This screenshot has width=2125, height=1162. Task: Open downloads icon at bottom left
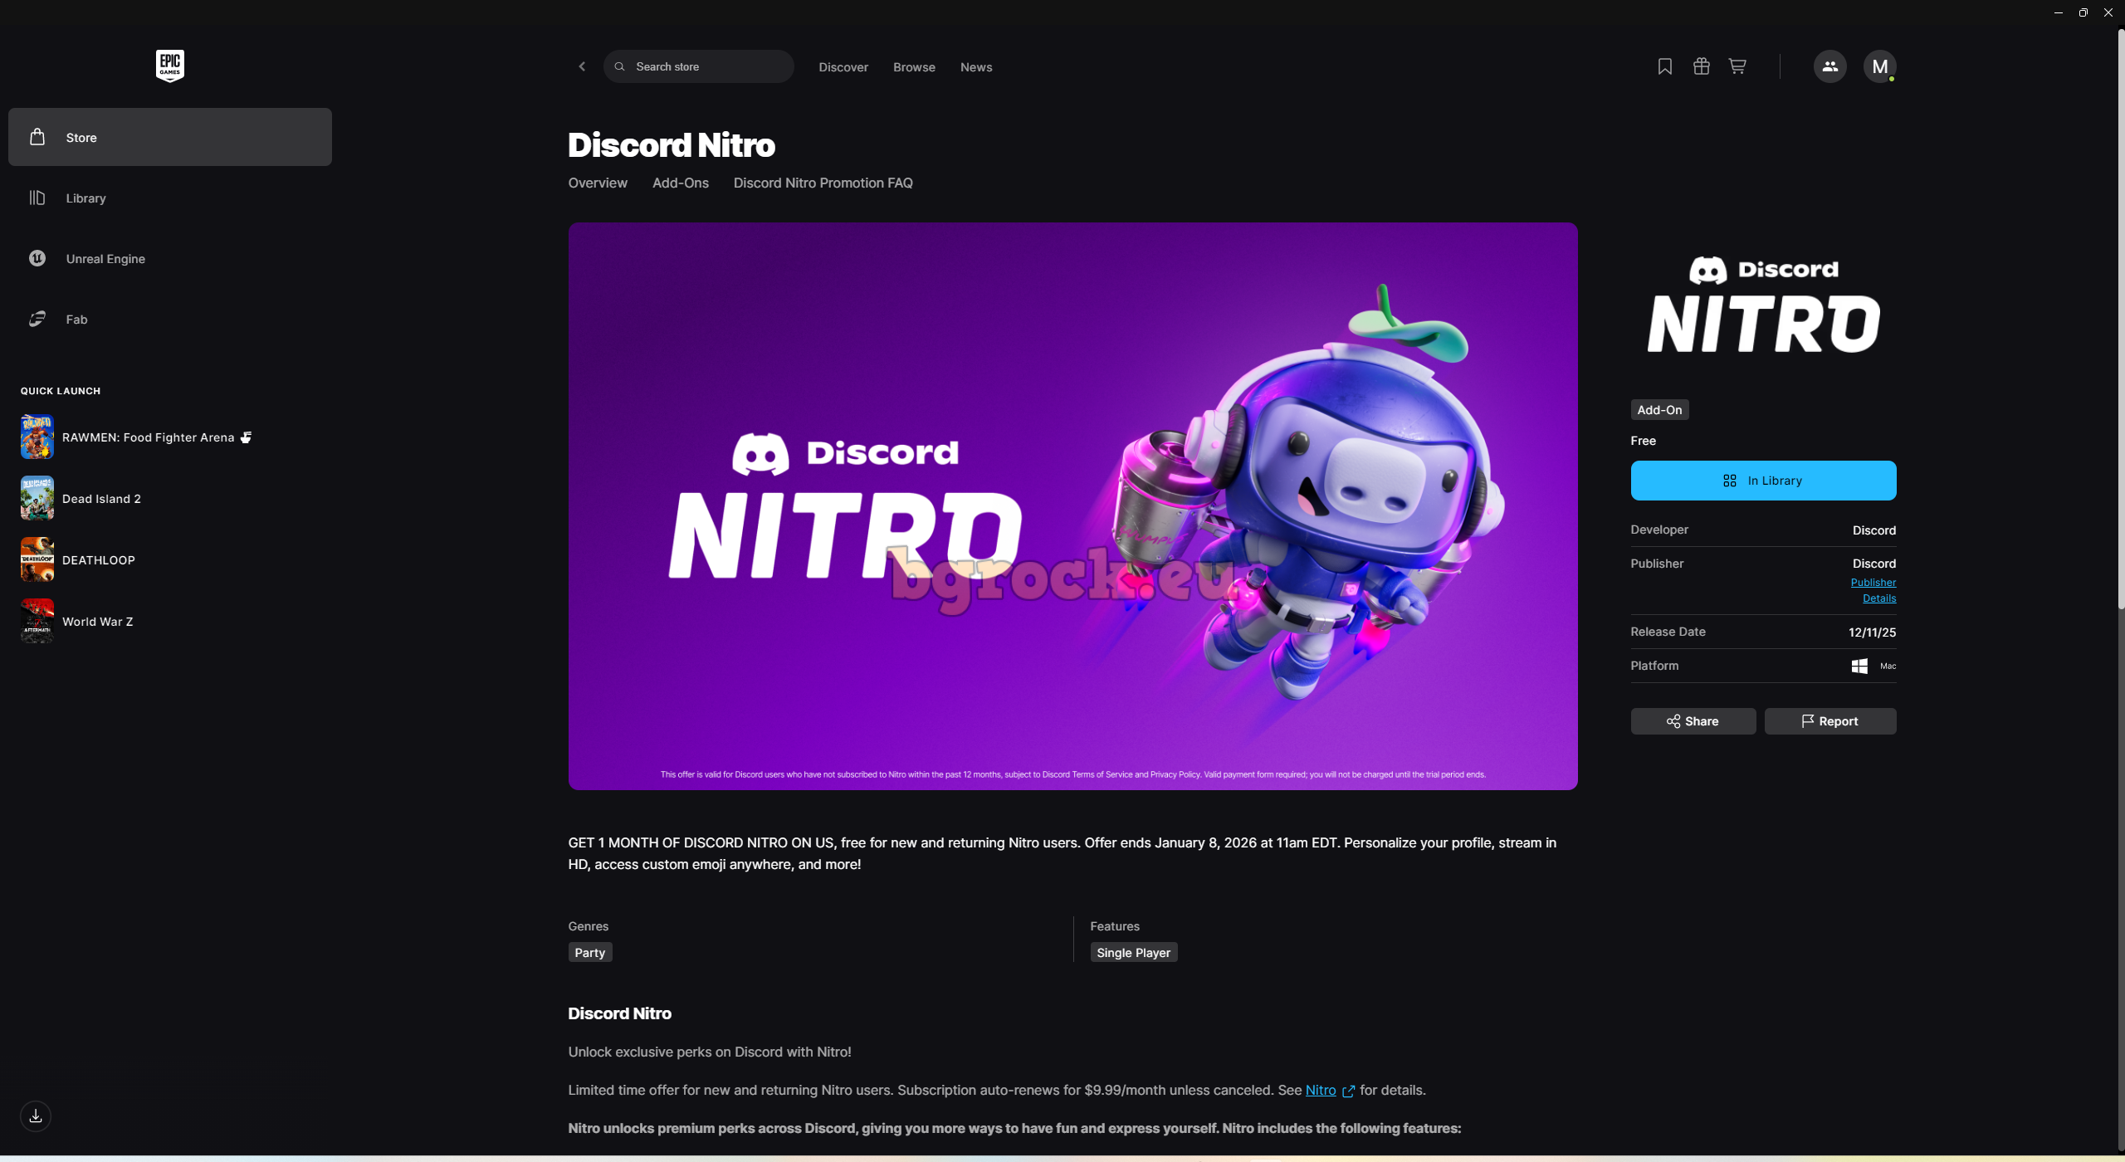click(x=36, y=1116)
